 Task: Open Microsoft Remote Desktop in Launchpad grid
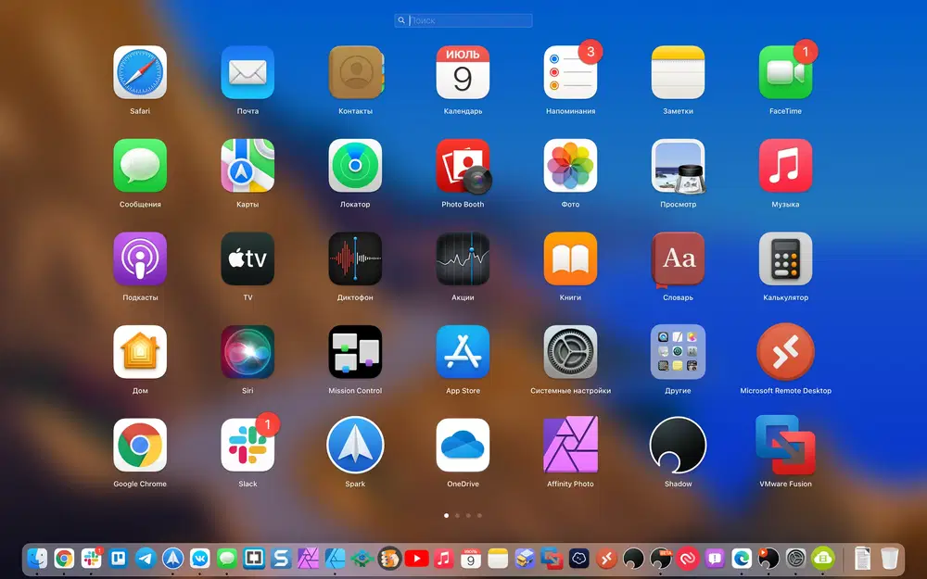pos(786,353)
